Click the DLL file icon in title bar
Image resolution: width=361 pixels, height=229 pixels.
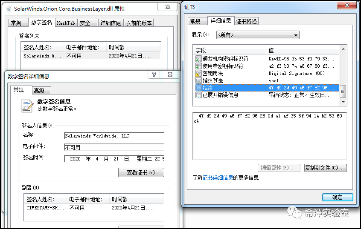click(x=9, y=9)
